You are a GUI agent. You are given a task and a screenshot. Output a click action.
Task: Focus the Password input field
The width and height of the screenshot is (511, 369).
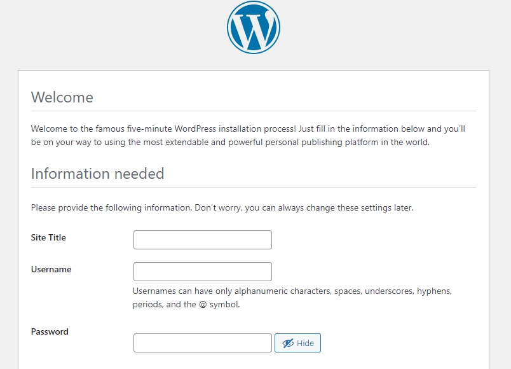click(x=202, y=342)
